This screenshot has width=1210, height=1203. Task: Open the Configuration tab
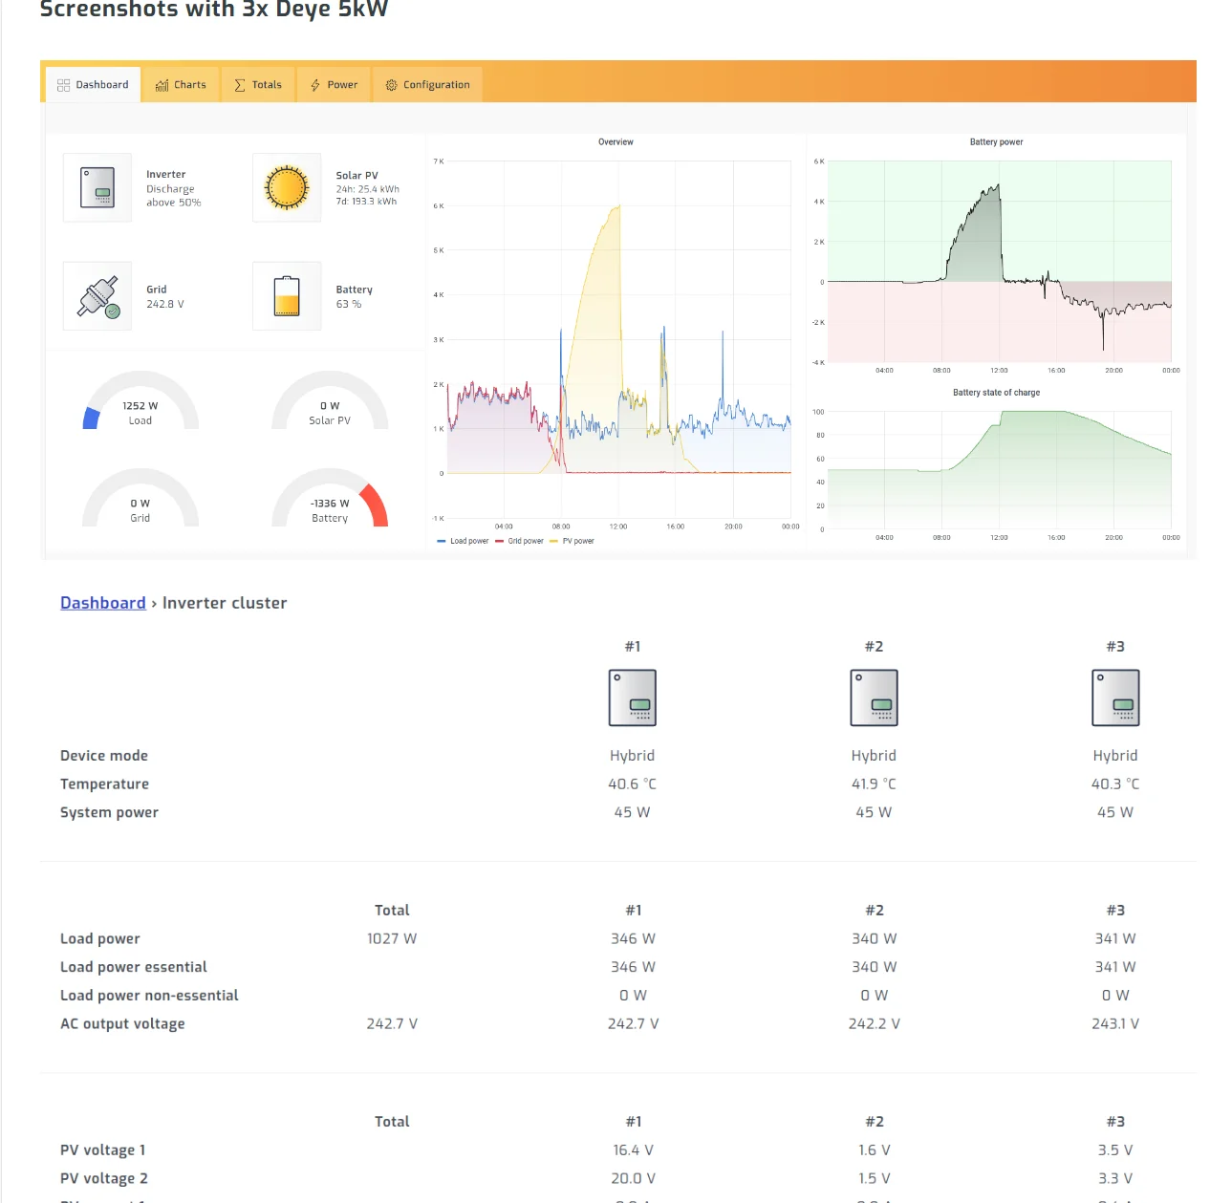pyautogui.click(x=427, y=85)
